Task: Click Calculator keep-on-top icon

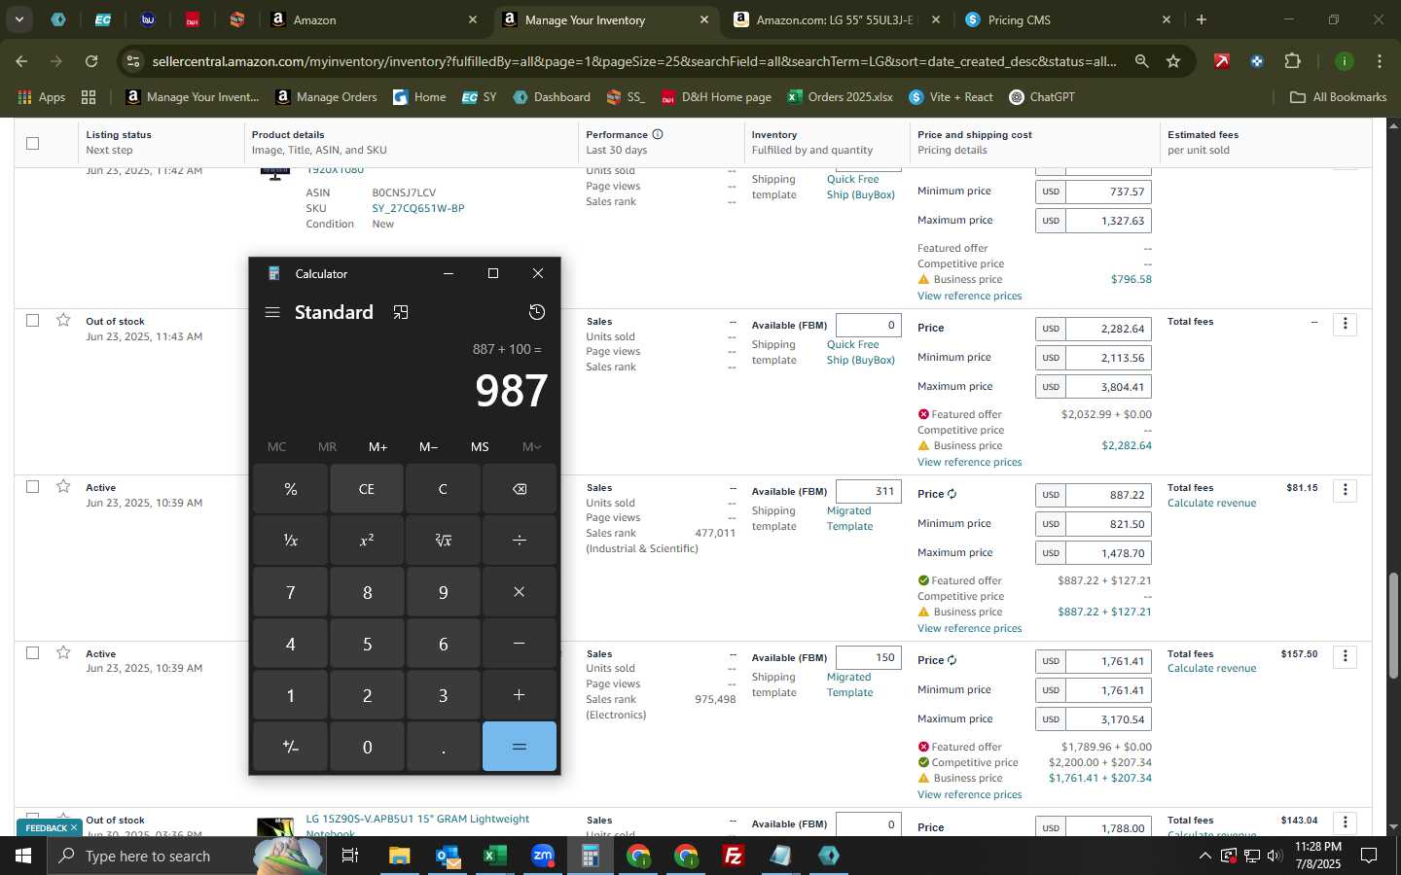Action: pyautogui.click(x=401, y=312)
